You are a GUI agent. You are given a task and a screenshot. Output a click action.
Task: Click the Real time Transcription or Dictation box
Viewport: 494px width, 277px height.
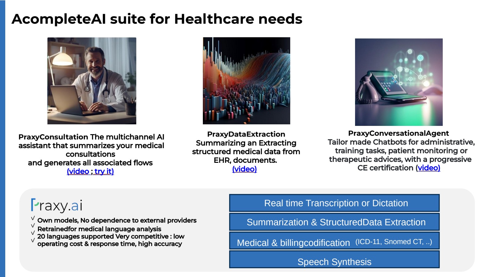click(x=334, y=203)
